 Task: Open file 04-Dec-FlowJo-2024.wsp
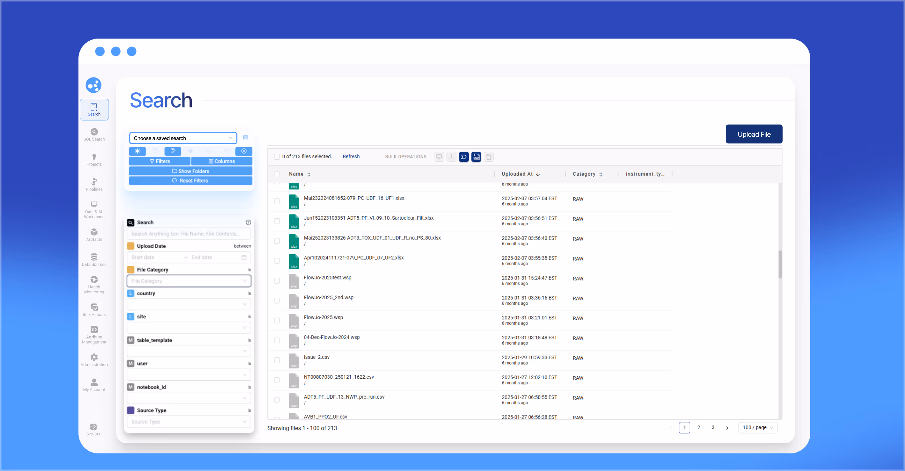coord(332,337)
